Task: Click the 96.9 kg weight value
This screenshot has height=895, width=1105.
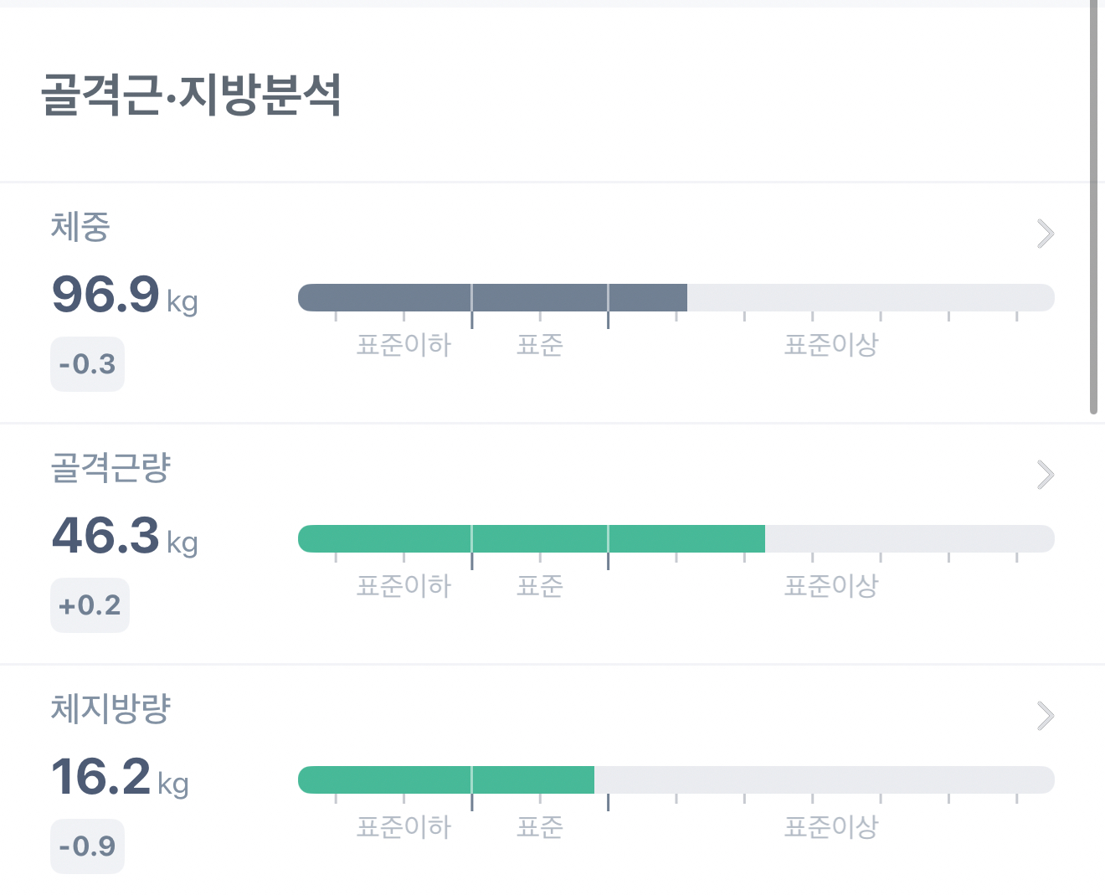Action: coord(124,296)
